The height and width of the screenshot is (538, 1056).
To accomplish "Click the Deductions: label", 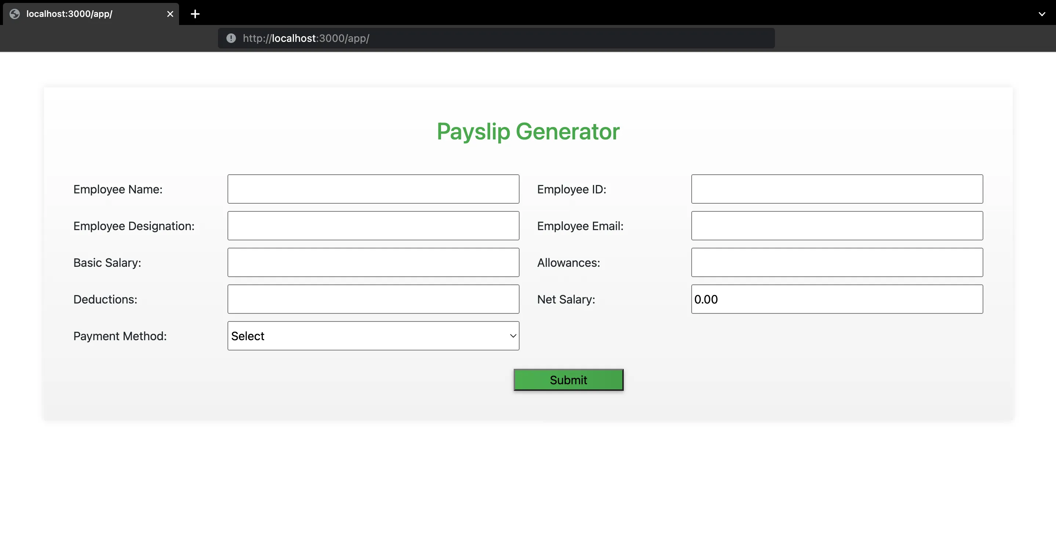I will [105, 299].
